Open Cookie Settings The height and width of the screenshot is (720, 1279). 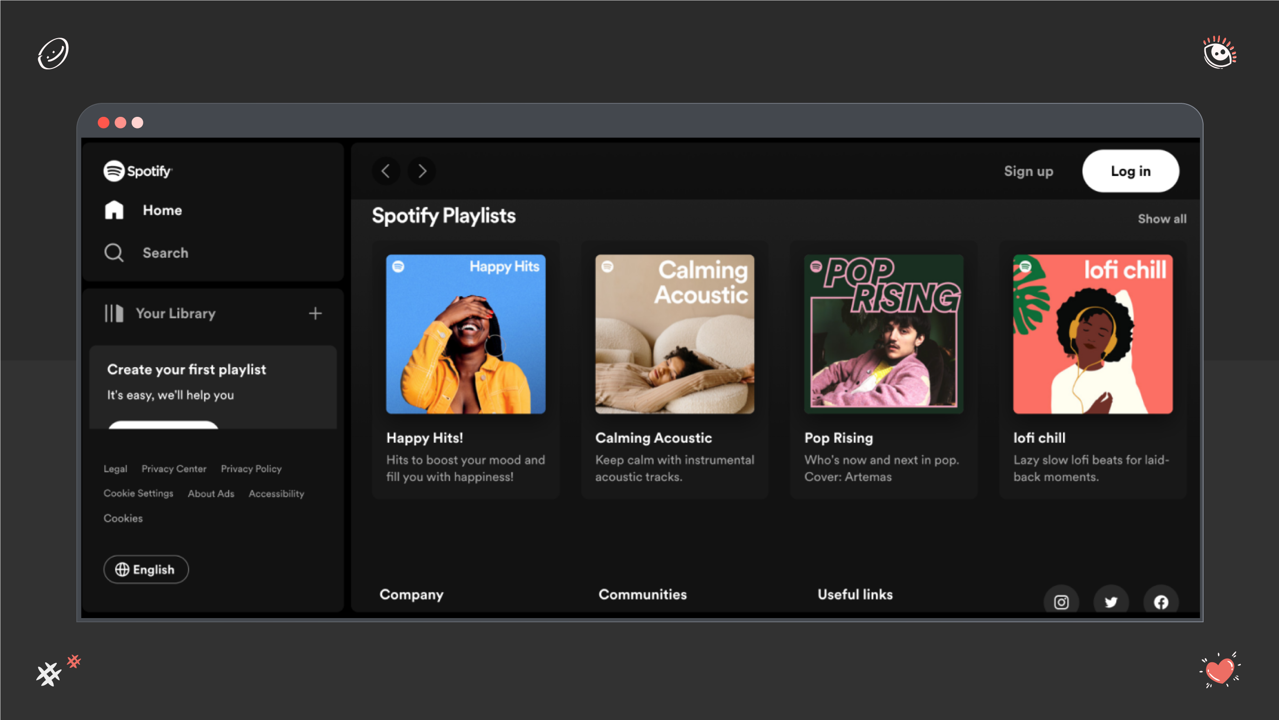point(138,493)
